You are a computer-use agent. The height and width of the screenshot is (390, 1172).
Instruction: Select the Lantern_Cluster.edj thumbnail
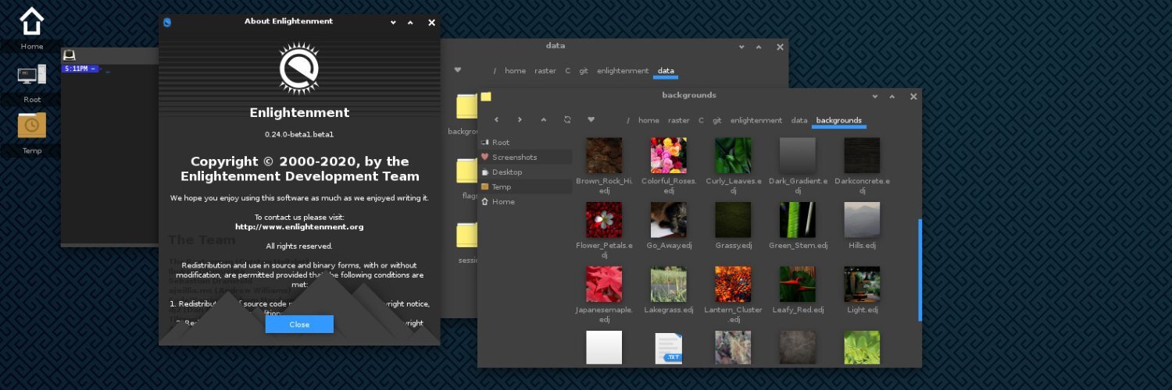pos(733,284)
